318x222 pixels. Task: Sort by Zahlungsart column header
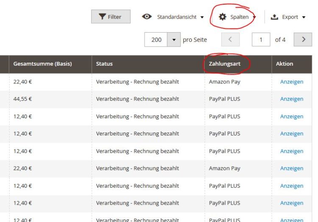coord(238,64)
